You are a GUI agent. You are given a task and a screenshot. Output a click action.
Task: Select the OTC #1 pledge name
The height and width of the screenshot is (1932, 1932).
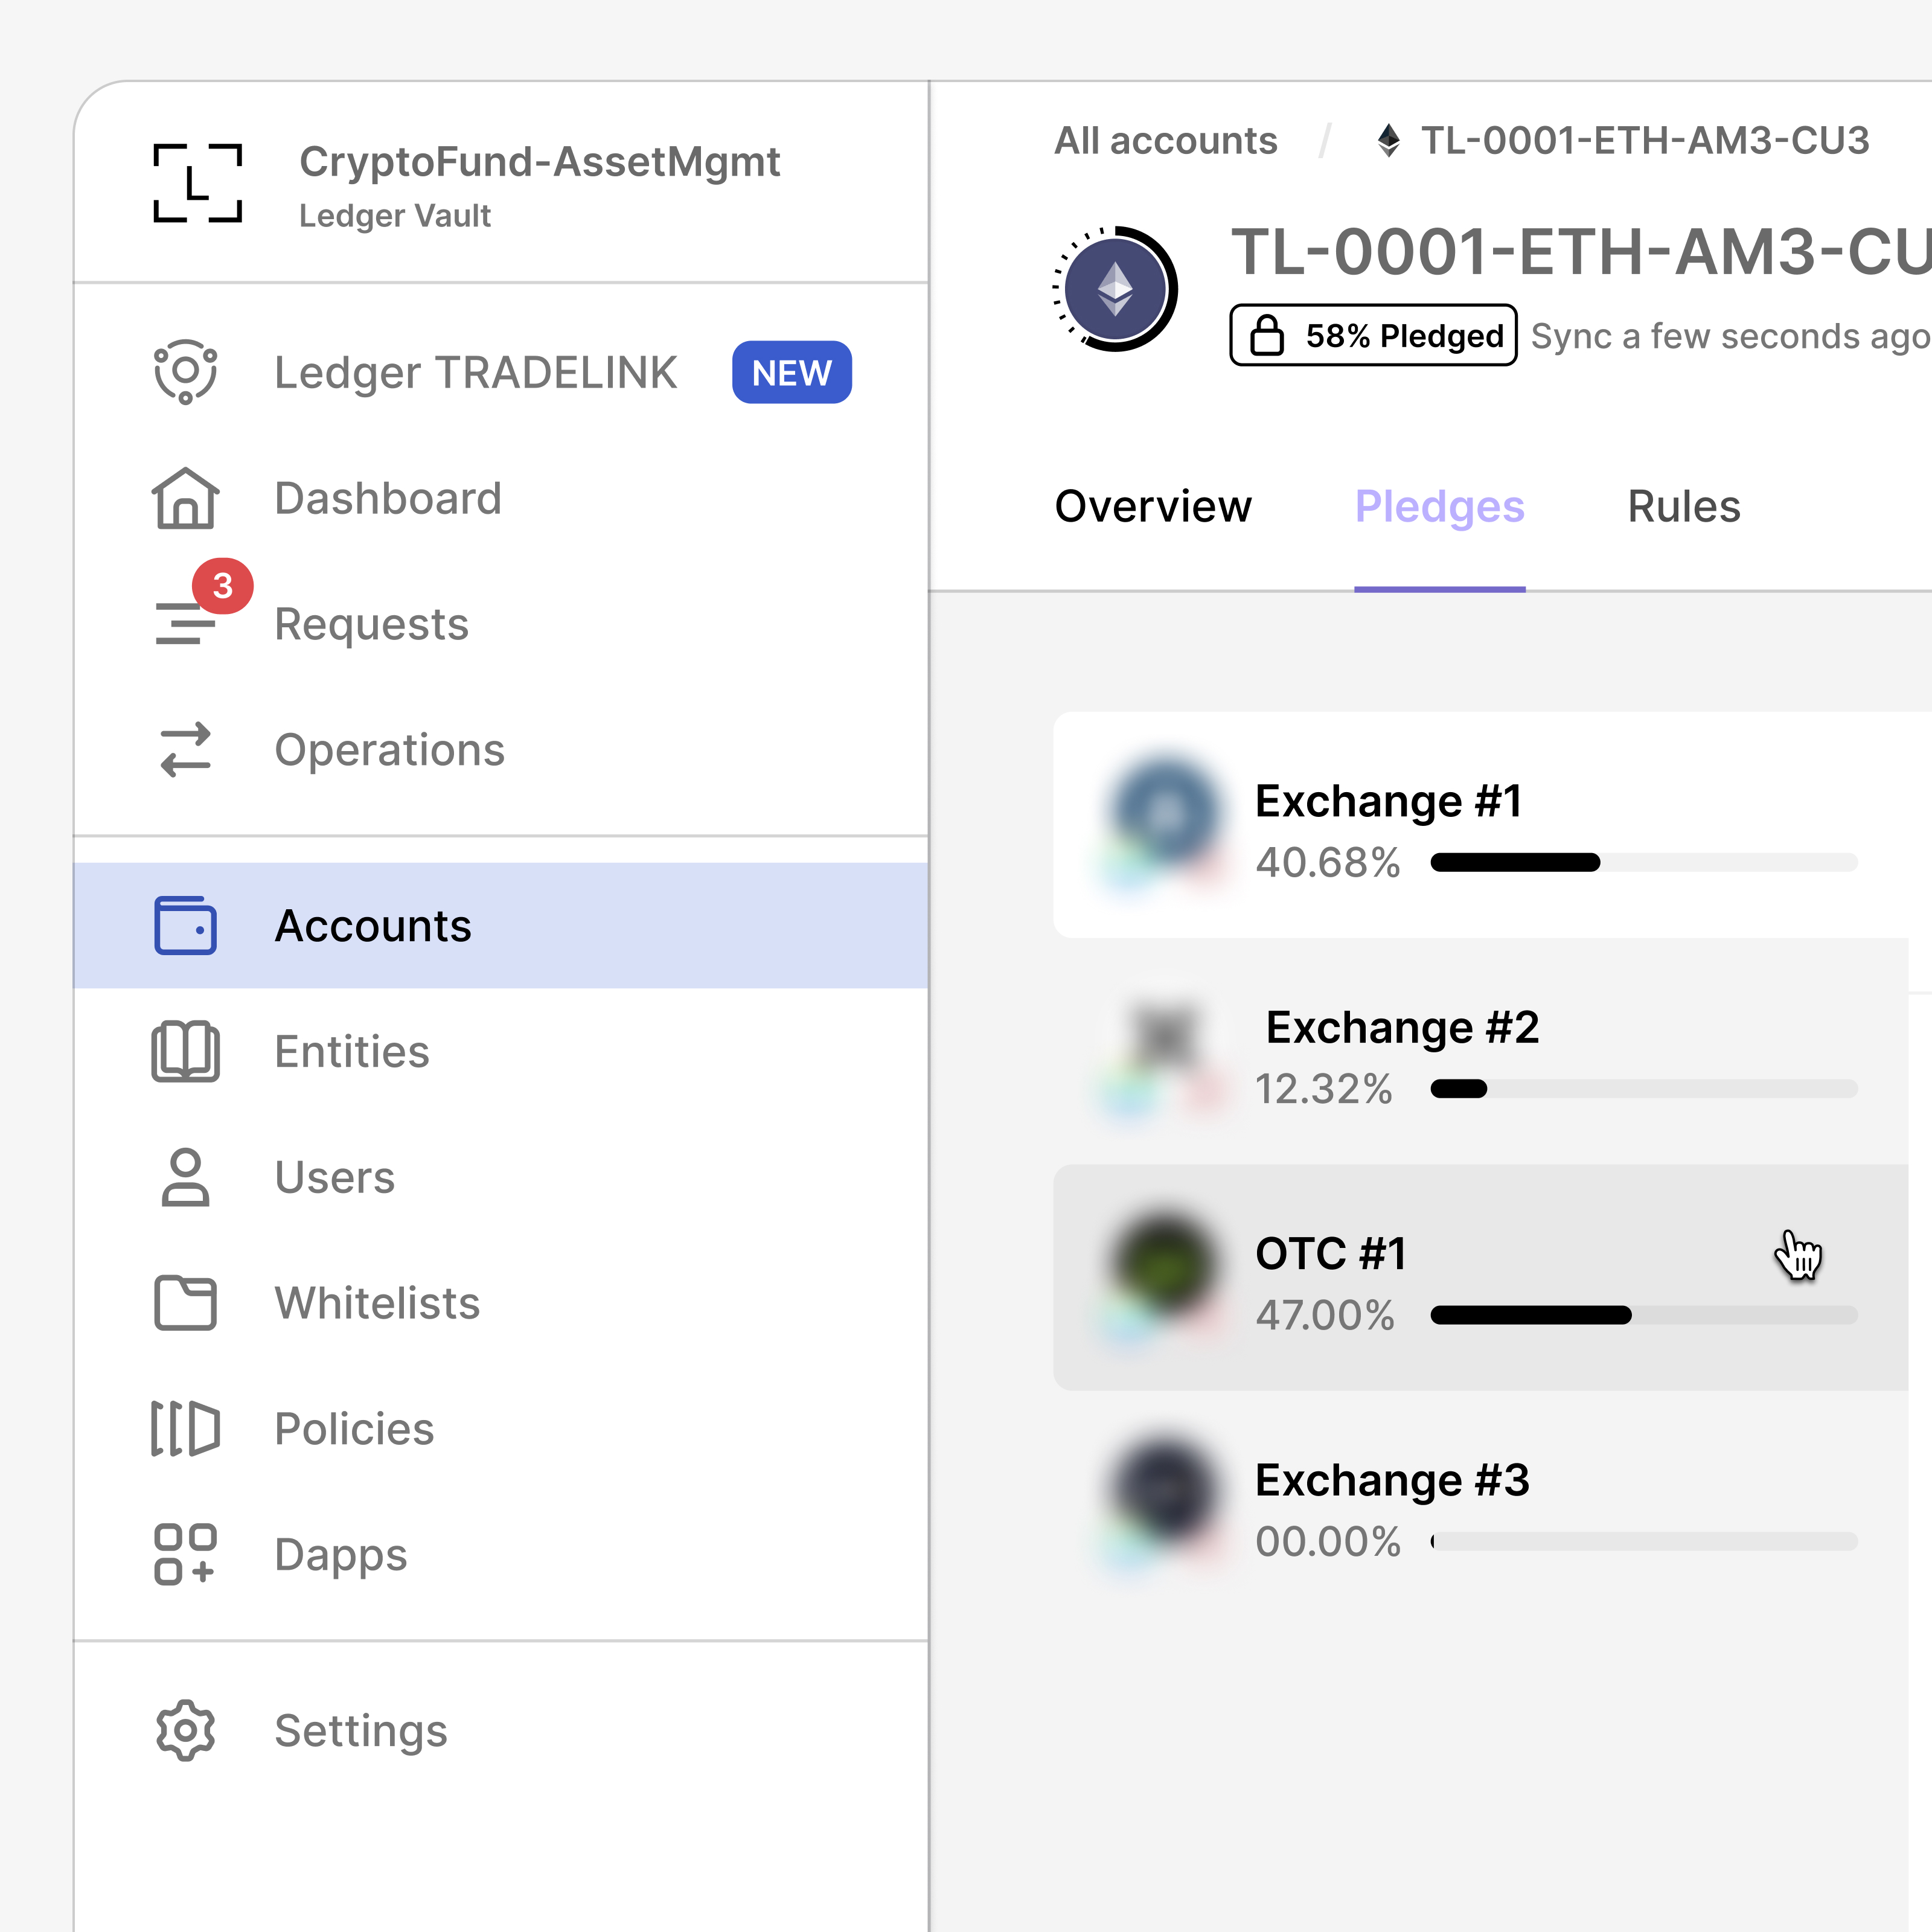click(1331, 1253)
